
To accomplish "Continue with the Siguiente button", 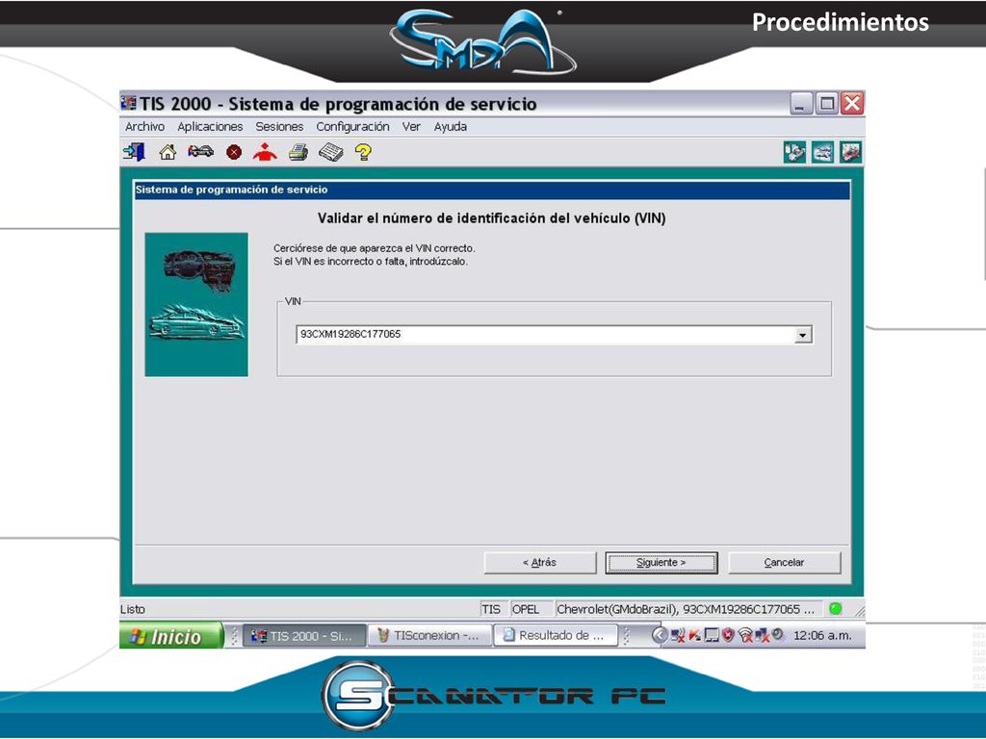I will (661, 562).
